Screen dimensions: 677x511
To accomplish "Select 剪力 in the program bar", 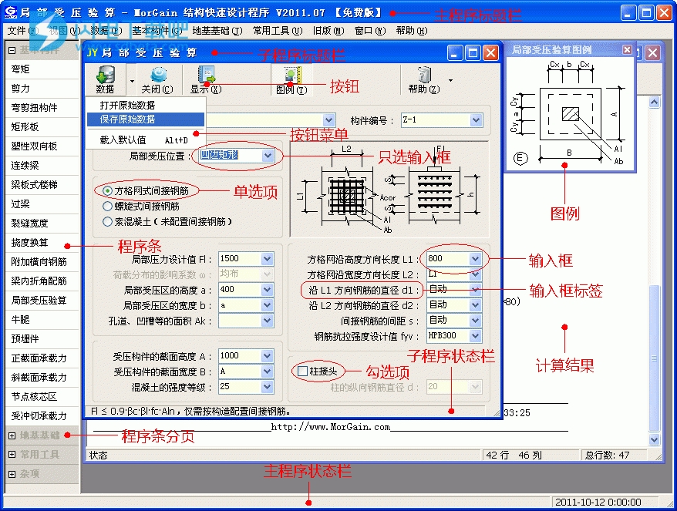I will point(42,89).
